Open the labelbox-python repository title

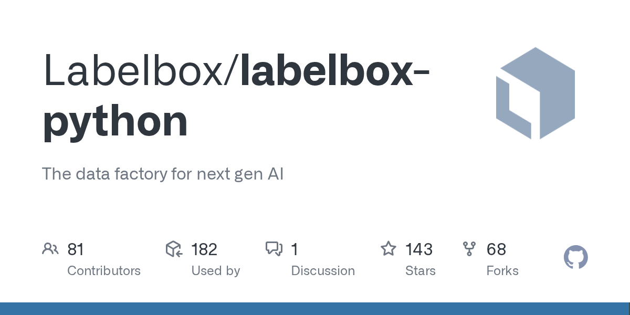click(x=236, y=96)
